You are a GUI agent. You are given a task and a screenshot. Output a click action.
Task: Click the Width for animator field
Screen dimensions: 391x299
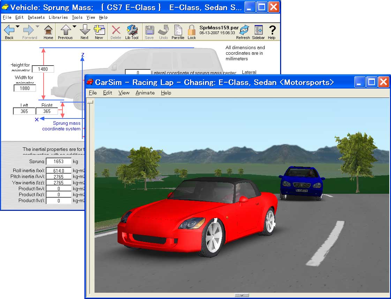click(25, 88)
